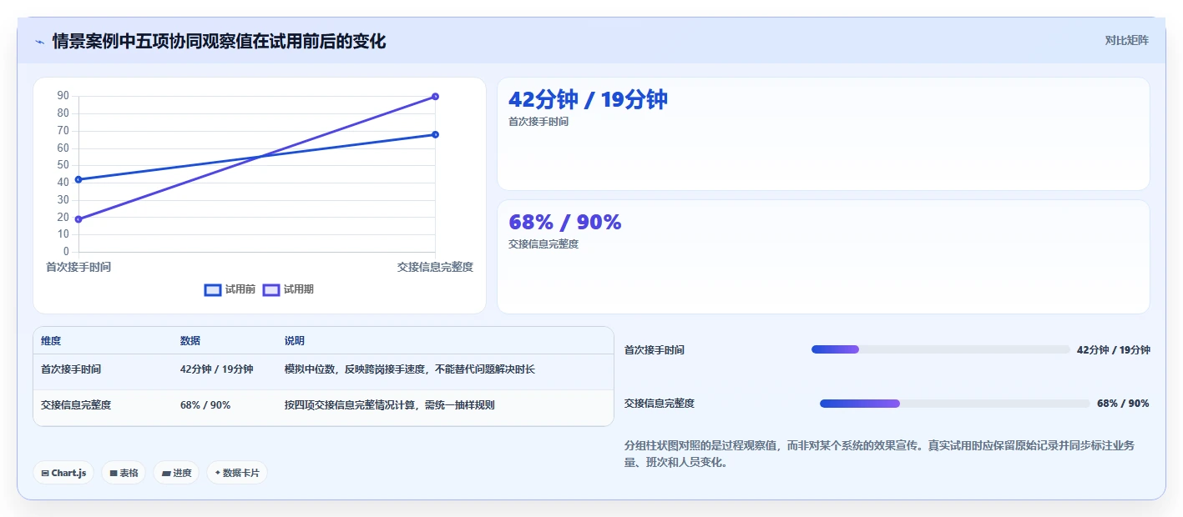This screenshot has height=517, width=1183.
Task: Click the 68% / 90% table cell
Action: (205, 404)
